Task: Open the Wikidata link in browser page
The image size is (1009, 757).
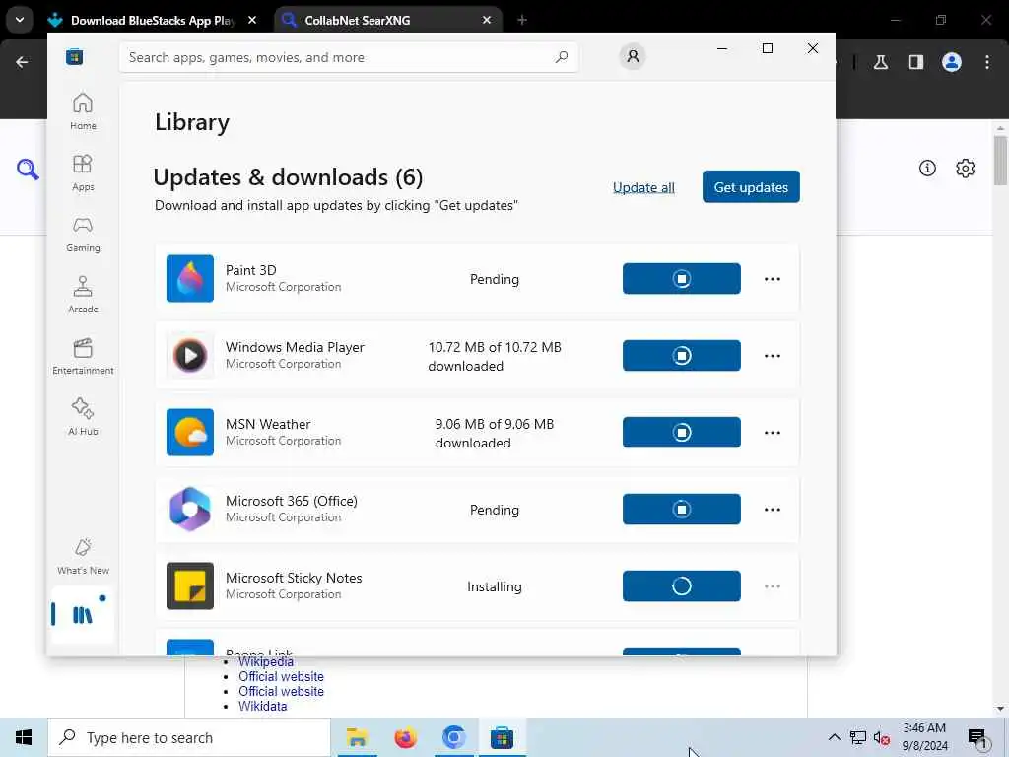Action: click(x=262, y=706)
